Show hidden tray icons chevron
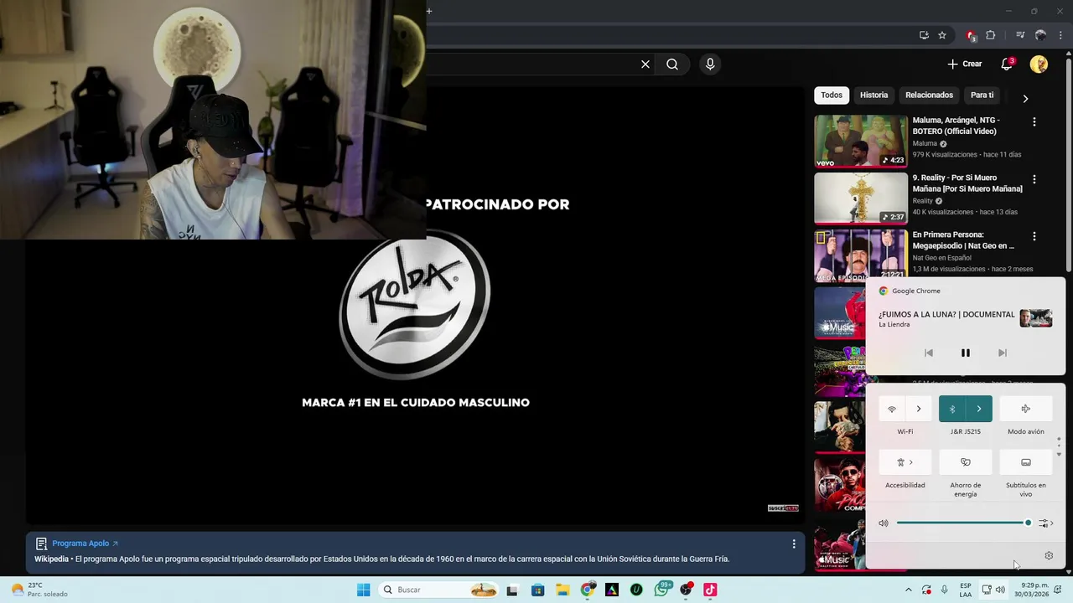1073x603 pixels. pos(908,590)
